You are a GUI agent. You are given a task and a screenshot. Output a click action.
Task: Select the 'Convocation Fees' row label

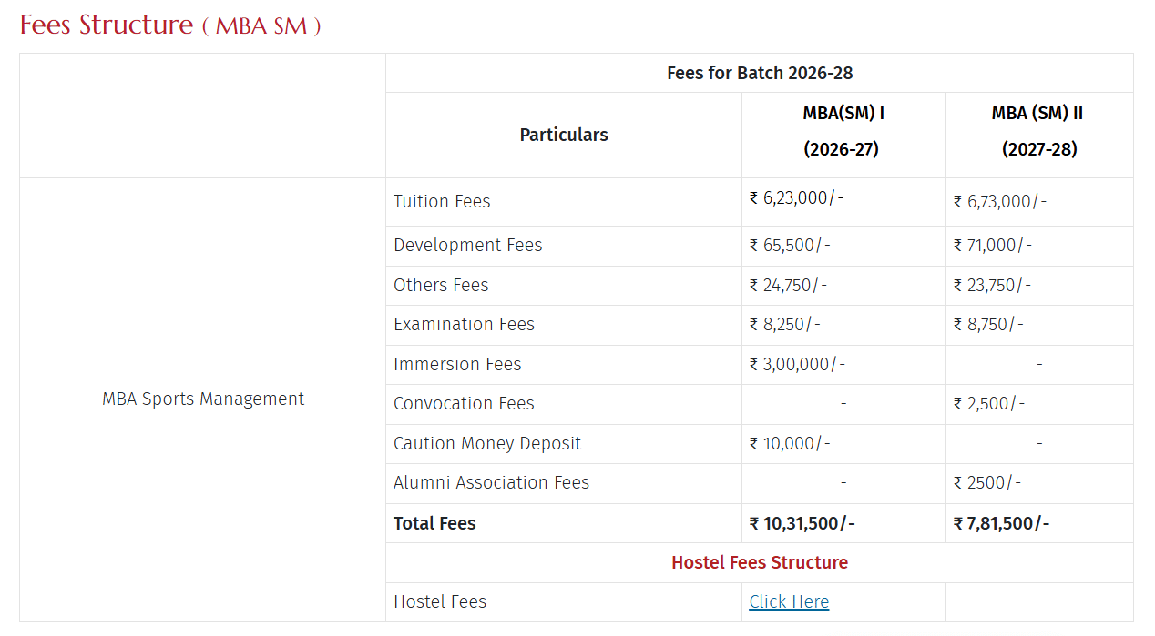point(464,404)
